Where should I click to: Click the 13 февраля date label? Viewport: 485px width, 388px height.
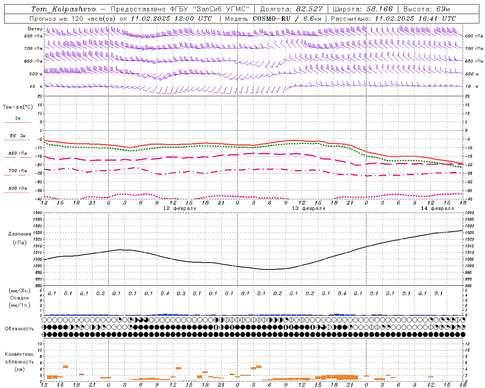pyautogui.click(x=308, y=208)
